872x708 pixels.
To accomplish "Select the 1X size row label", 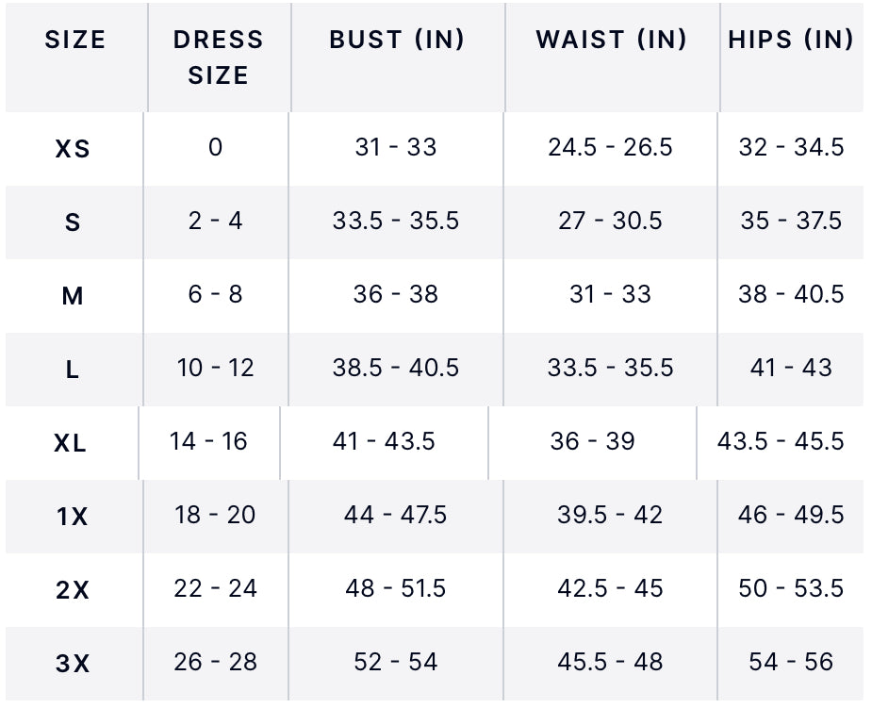I will click(x=72, y=517).
